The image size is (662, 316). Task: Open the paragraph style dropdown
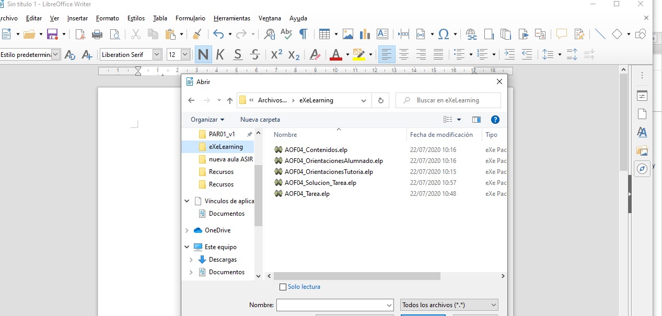(55, 54)
